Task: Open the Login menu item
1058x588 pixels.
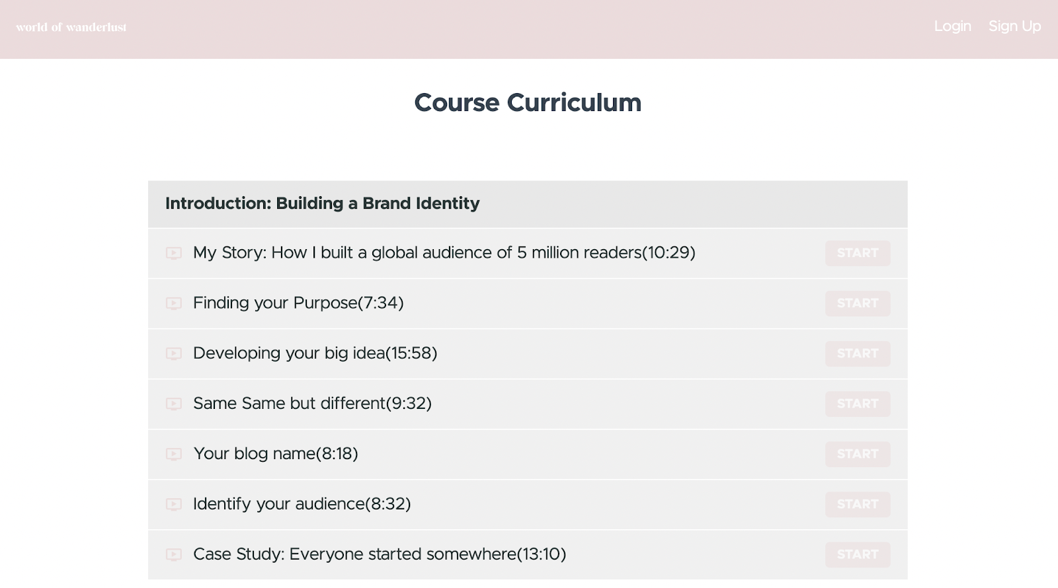Action: coord(952,26)
